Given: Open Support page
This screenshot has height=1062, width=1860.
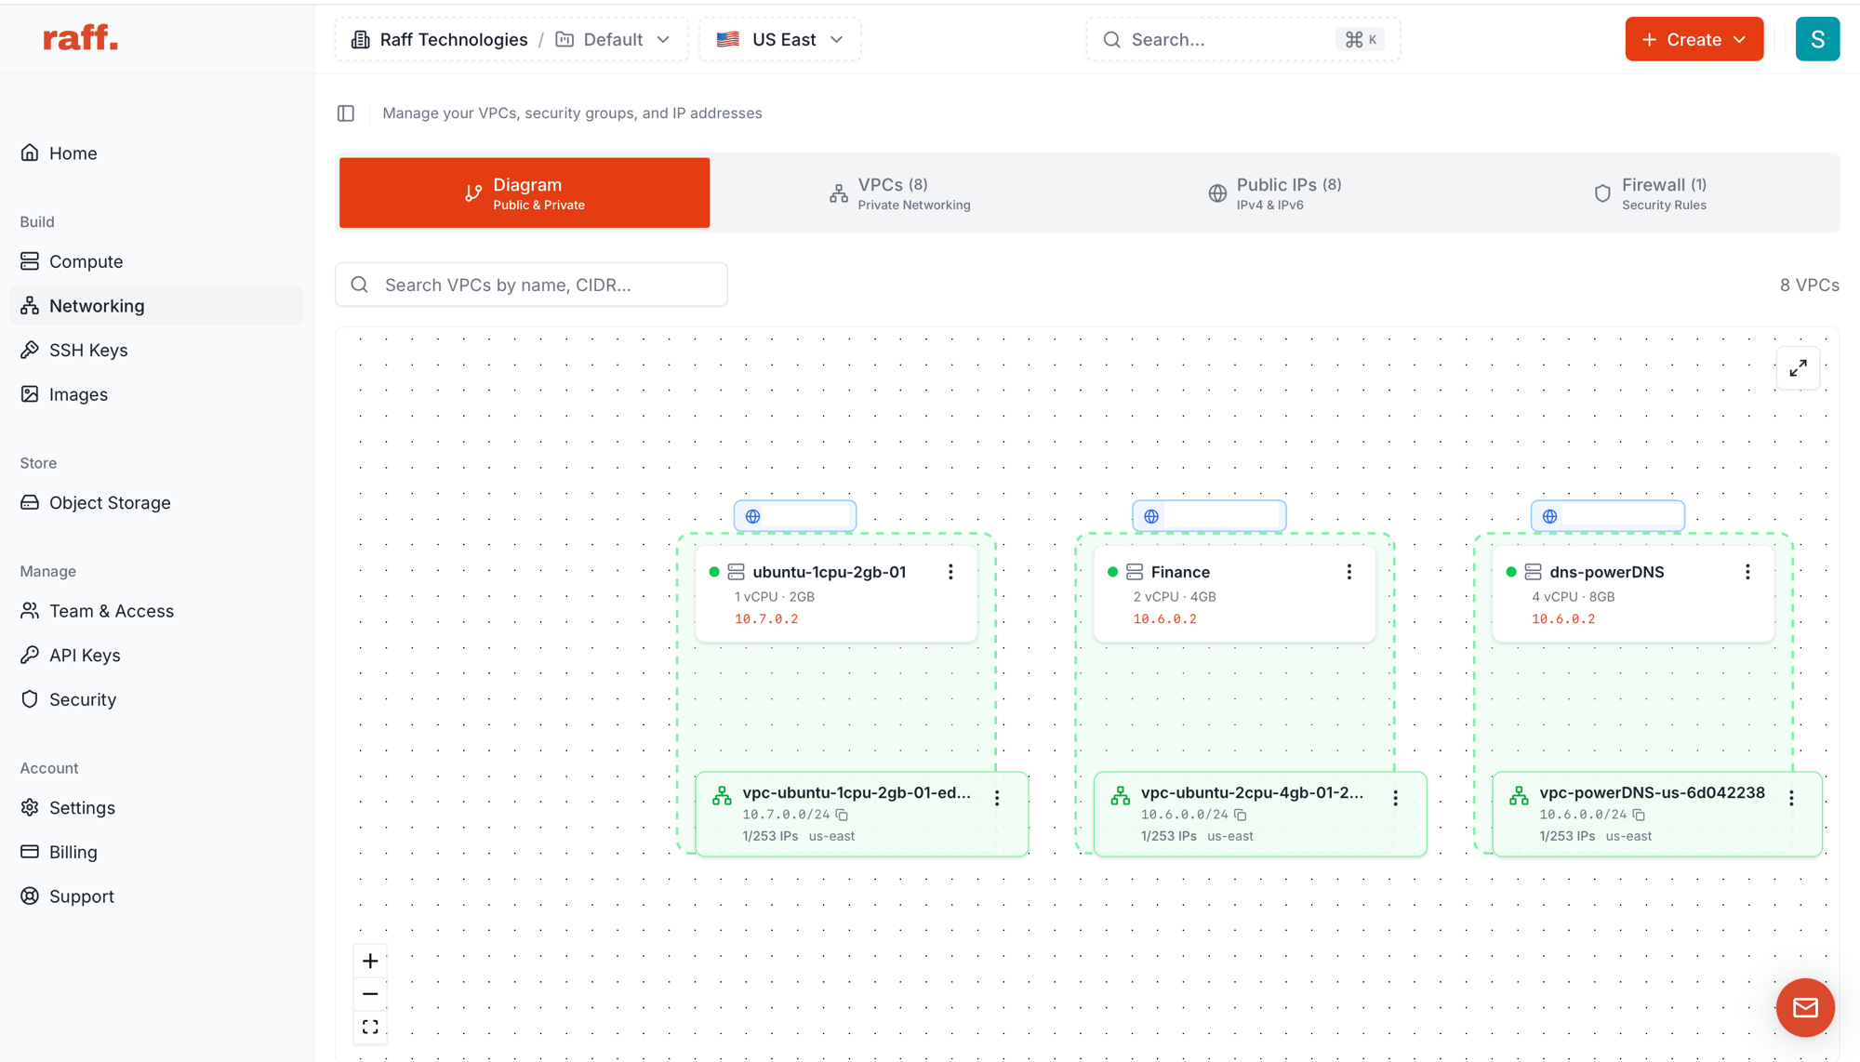Looking at the screenshot, I should coord(156,896).
